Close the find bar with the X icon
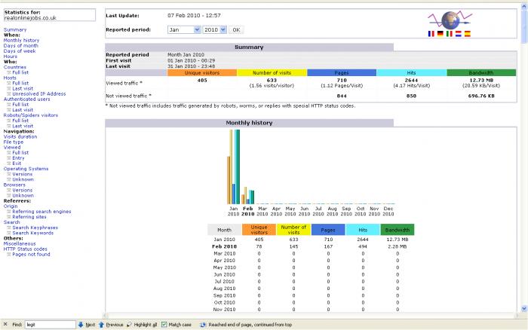528x330 pixels. [x=5, y=324]
